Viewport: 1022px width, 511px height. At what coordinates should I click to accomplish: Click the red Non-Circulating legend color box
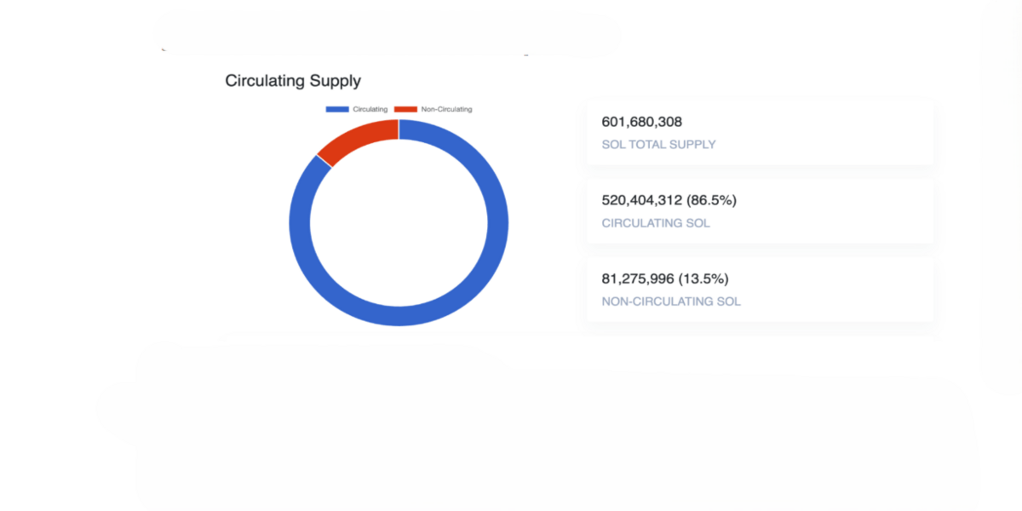(x=405, y=109)
